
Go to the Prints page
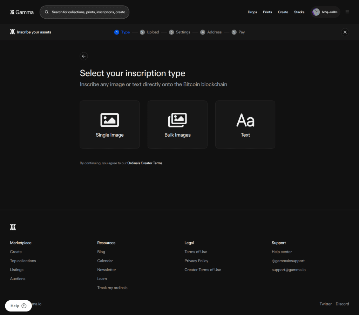click(267, 12)
